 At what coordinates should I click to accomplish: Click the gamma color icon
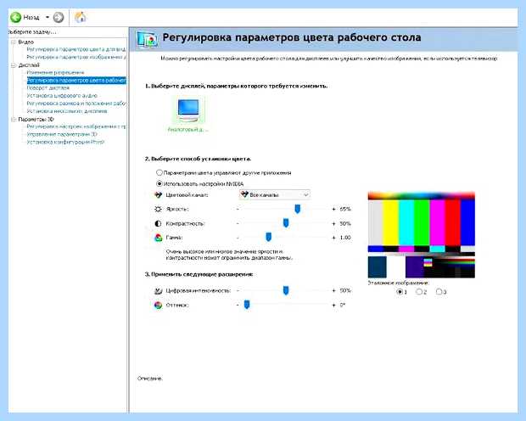(158, 238)
